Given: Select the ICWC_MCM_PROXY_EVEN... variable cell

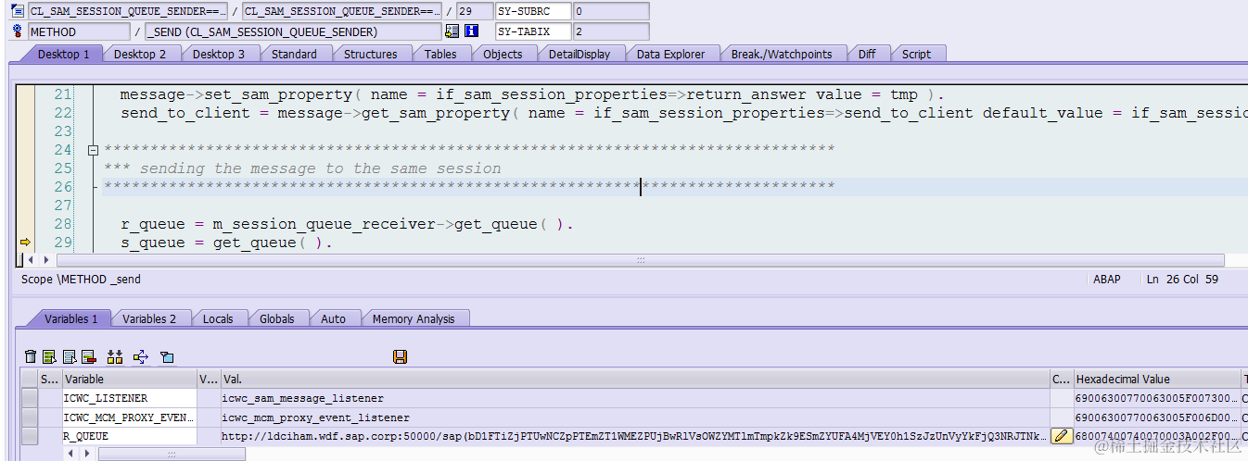Looking at the screenshot, I should point(130,417).
